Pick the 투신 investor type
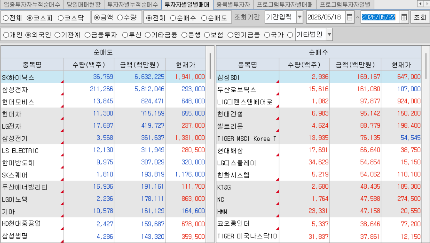 (125, 35)
